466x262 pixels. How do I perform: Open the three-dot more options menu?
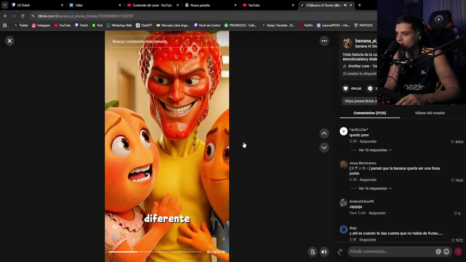(x=324, y=41)
